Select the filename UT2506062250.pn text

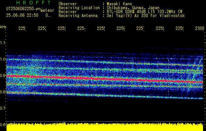tap(24, 9)
